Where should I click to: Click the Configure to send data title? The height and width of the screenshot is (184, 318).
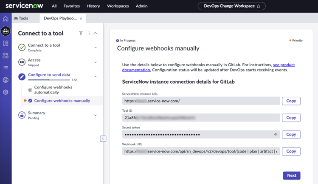(49, 75)
